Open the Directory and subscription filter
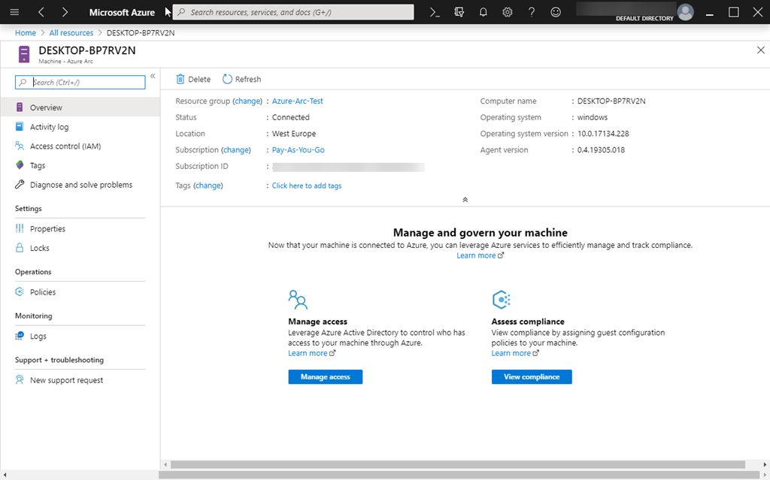 coord(459,12)
